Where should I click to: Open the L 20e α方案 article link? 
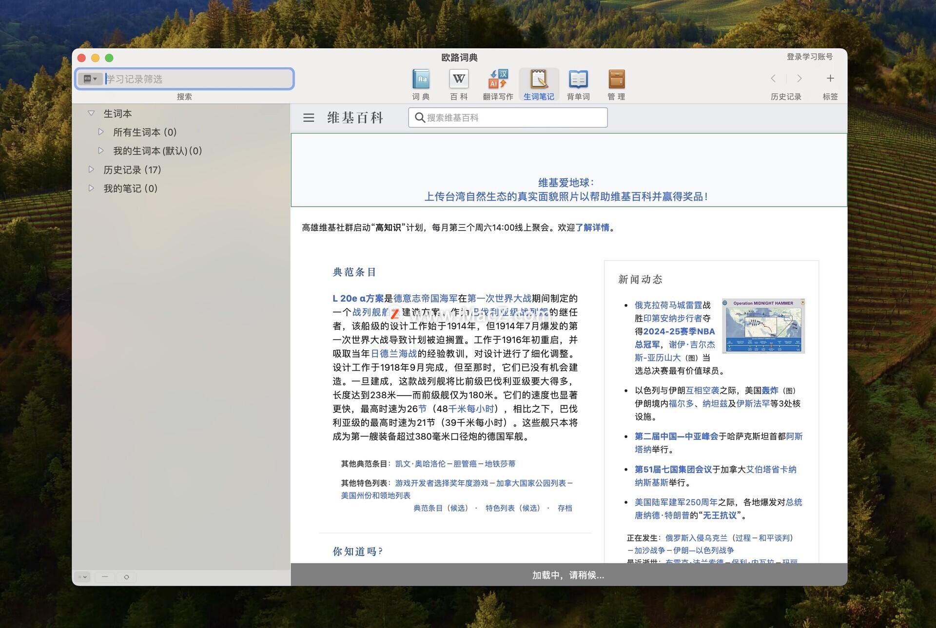pos(358,298)
